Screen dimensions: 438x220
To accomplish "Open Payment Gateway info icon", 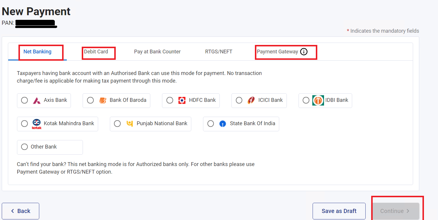I will point(304,52).
